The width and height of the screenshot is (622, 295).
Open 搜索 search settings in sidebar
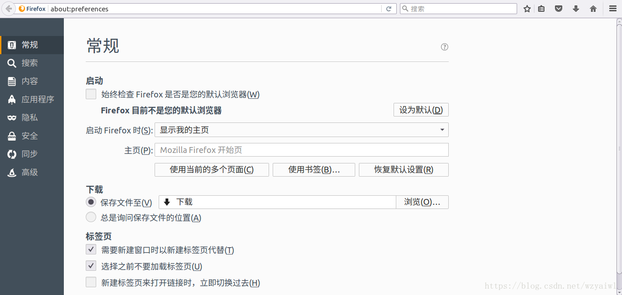32,63
